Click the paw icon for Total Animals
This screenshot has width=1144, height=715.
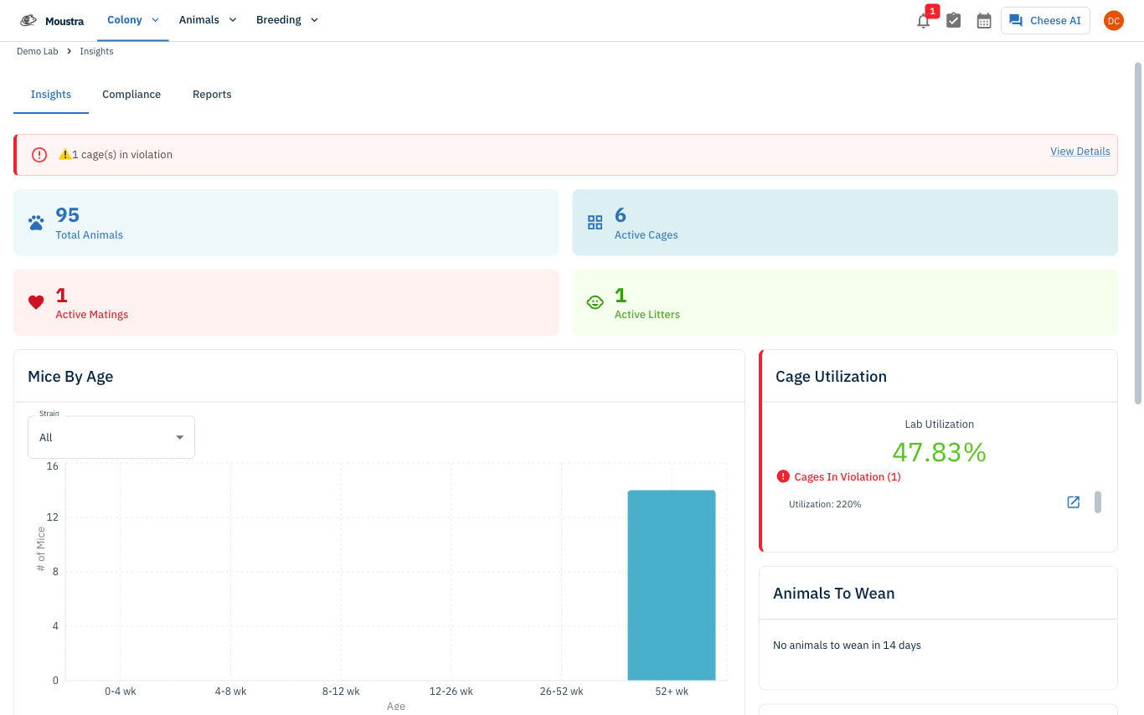[36, 223]
